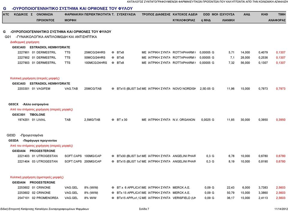Select retail price 8,19
This screenshot has height=211, width=288.
pos(231,162)
